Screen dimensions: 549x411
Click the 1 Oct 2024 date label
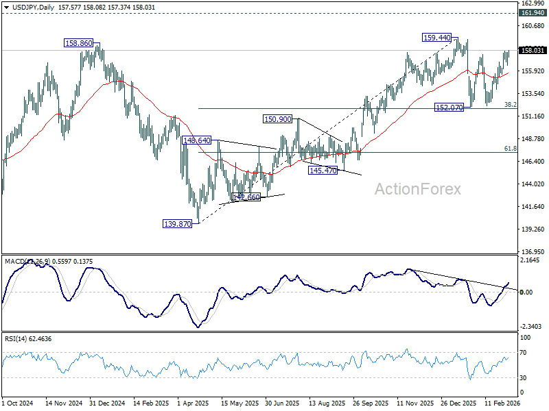tap(18, 403)
